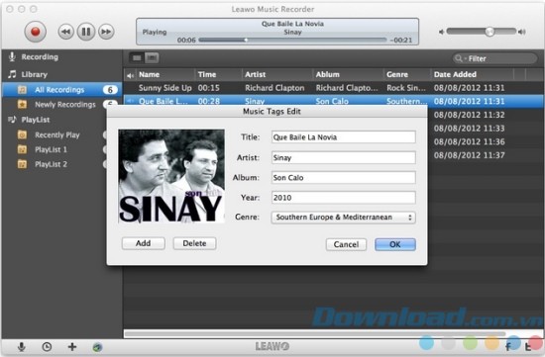Click the Delete button for cover art
545x357 pixels.
194,243
